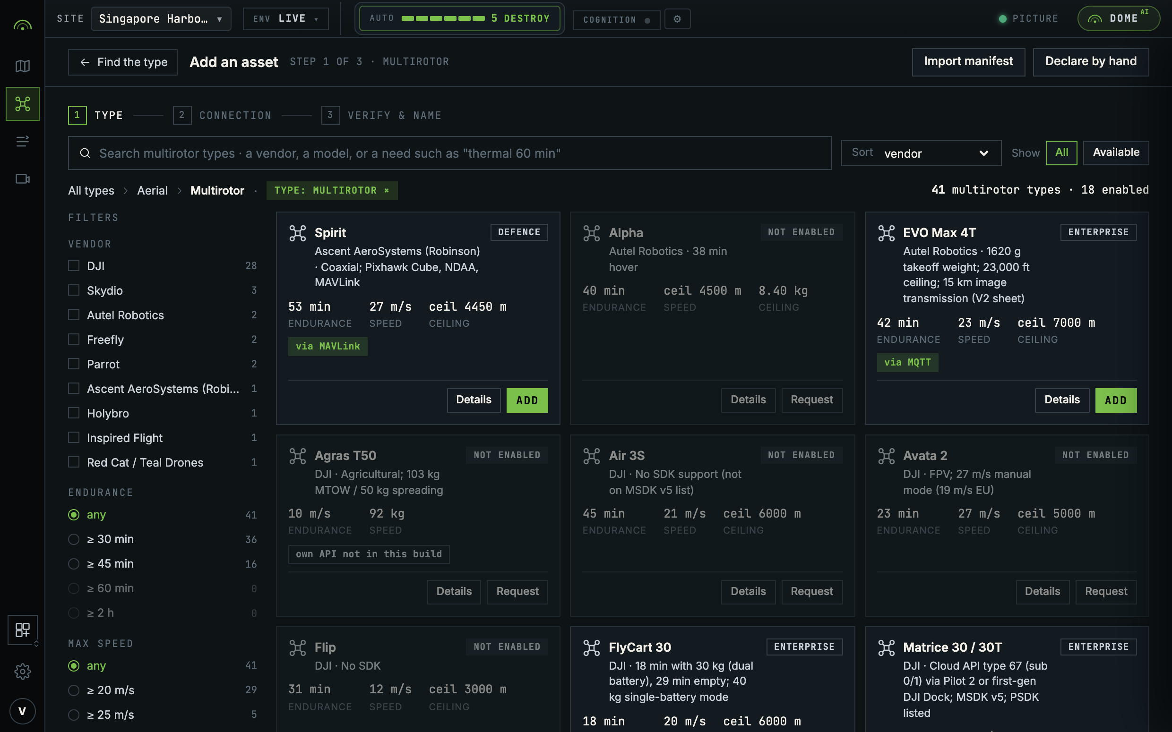Viewport: 1172px width, 732px height.
Task: Select max speed ≥ 20 m/s radio
Action: point(74,690)
